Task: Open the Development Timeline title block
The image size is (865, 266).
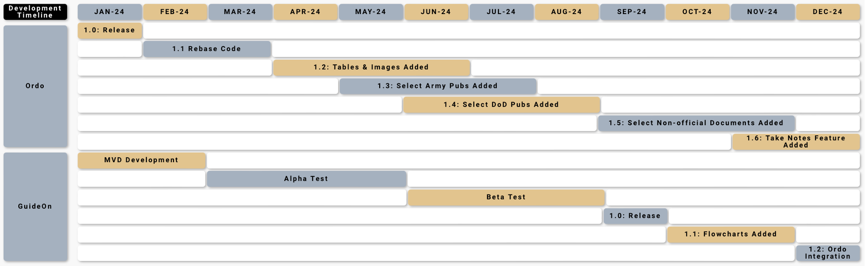Action: coord(35,12)
